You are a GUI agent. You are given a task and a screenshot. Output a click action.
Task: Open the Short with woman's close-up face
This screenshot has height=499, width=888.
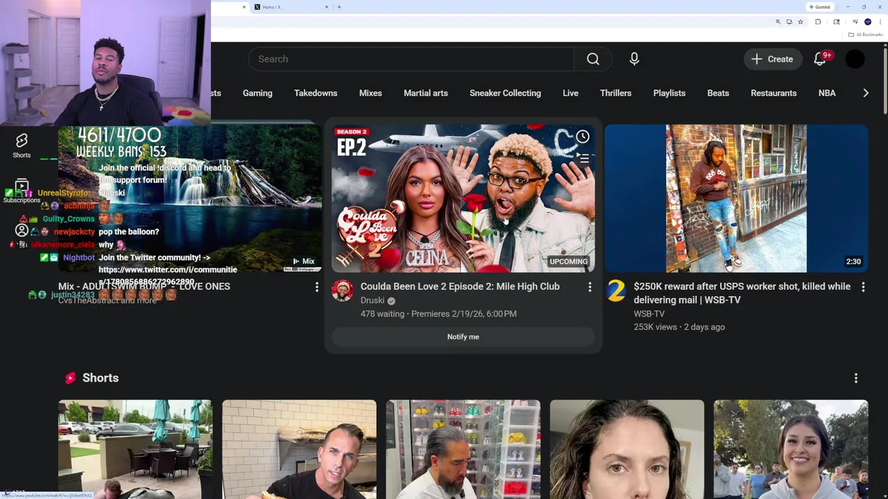(x=626, y=449)
